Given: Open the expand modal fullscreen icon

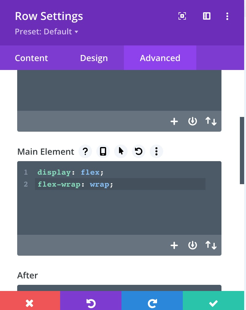Looking at the screenshot, I should point(182,16).
